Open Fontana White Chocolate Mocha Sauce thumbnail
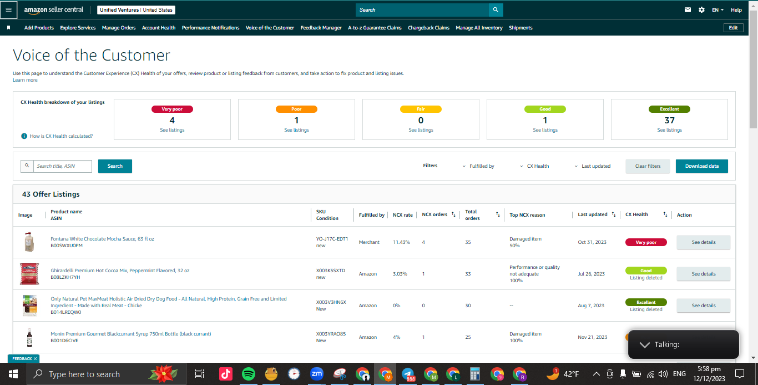Screen dimensions: 758x385 point(29,242)
